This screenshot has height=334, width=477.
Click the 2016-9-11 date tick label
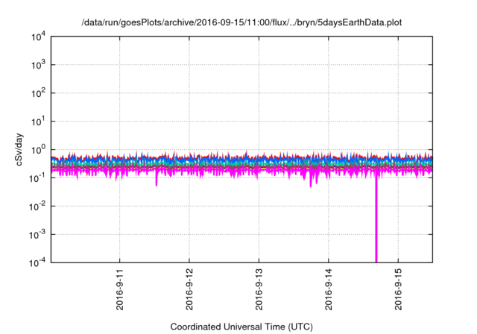pos(120,289)
